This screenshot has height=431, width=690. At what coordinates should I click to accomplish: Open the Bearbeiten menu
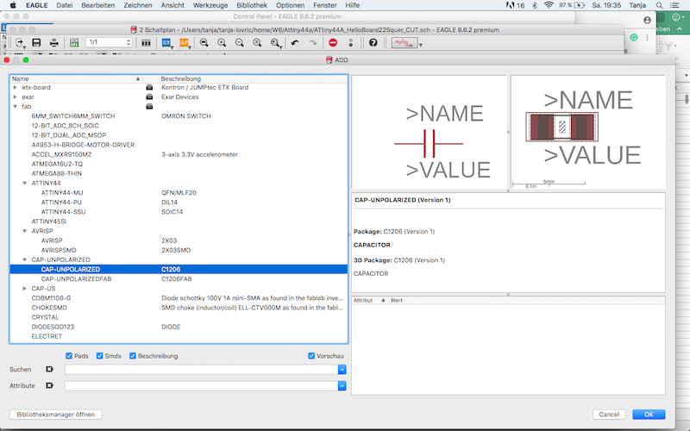(98, 5)
